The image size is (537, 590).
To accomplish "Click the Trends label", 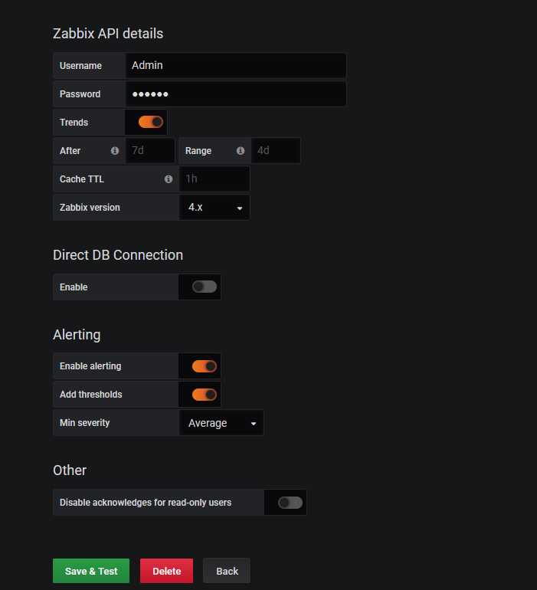I will pos(74,123).
